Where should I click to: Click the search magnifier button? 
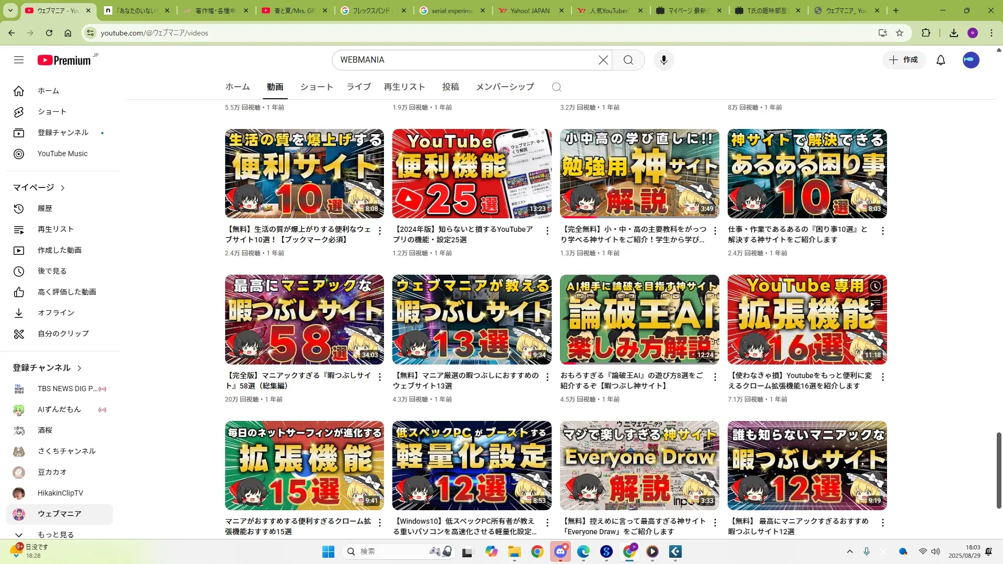coord(628,60)
